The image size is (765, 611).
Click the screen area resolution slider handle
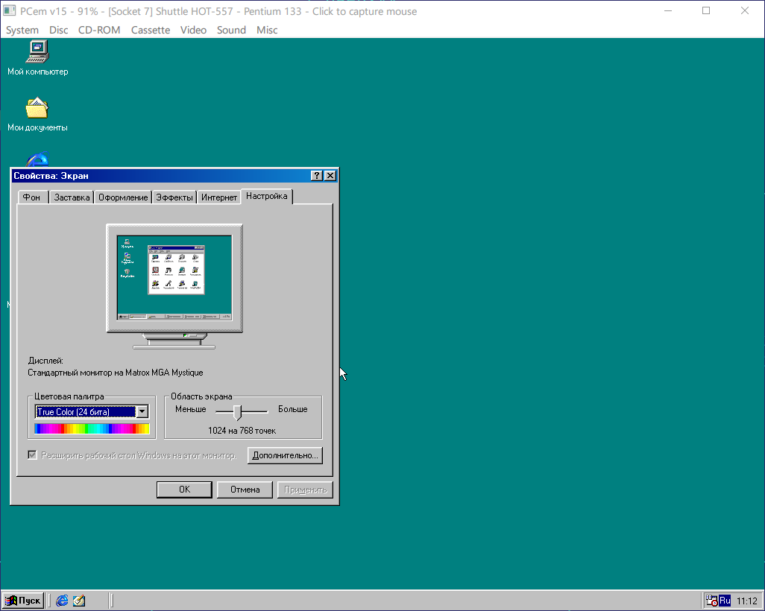(237, 412)
